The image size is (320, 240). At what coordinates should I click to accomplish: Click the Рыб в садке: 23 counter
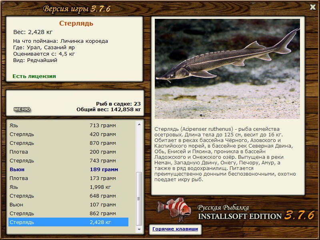(x=118, y=104)
